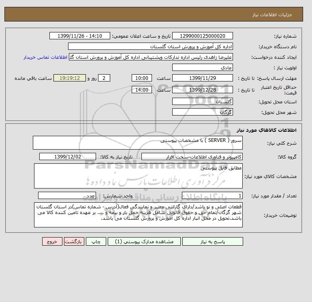
Task: Click the ساعت باقی مانده label
Action: (33, 78)
